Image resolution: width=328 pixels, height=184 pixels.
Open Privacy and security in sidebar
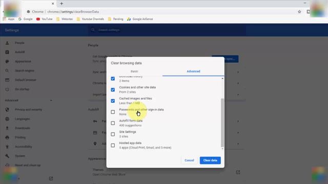(28, 109)
